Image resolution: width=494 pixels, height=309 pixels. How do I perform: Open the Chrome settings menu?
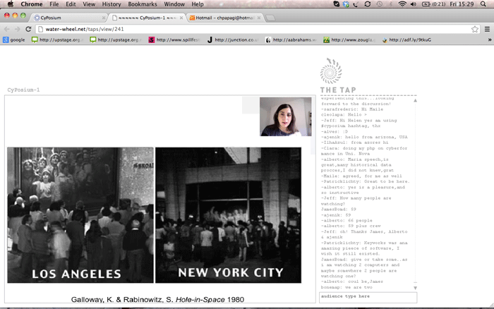[487, 29]
